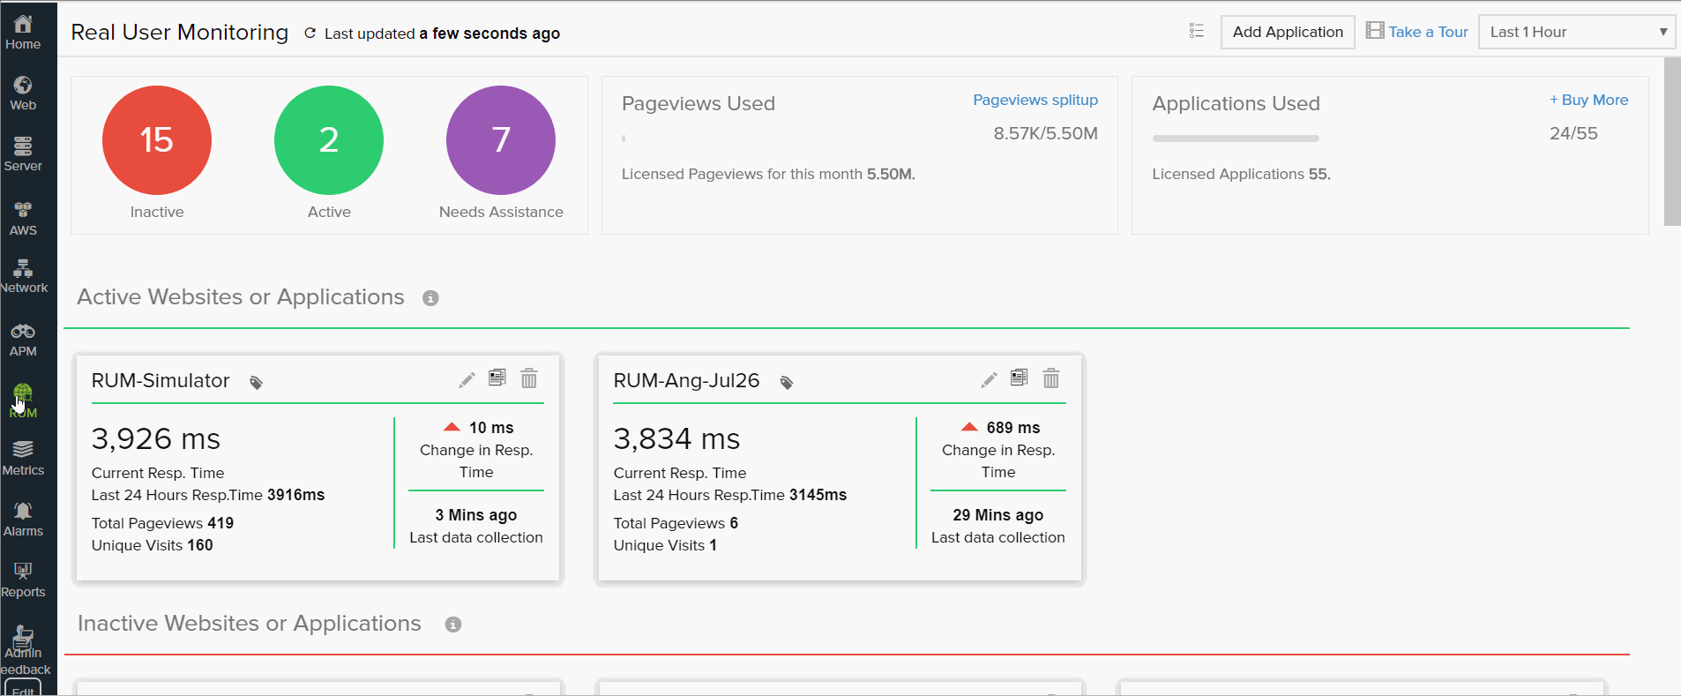Navigate to AWS monitoring in sidebar

tap(23, 219)
